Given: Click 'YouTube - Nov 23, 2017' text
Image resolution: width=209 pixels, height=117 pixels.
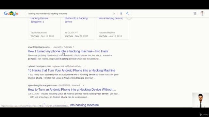Looking at the screenshot, I should coord(76,36).
